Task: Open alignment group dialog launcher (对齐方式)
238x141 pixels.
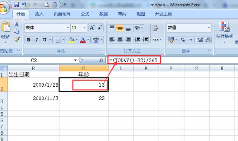Action: click(x=161, y=50)
